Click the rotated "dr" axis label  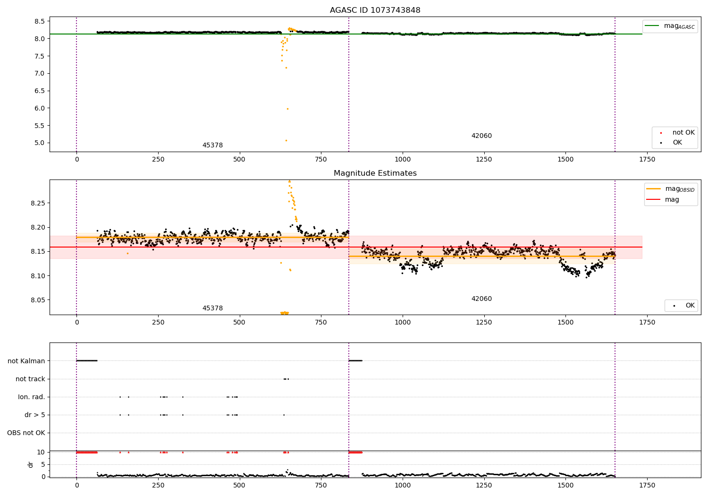(x=31, y=464)
